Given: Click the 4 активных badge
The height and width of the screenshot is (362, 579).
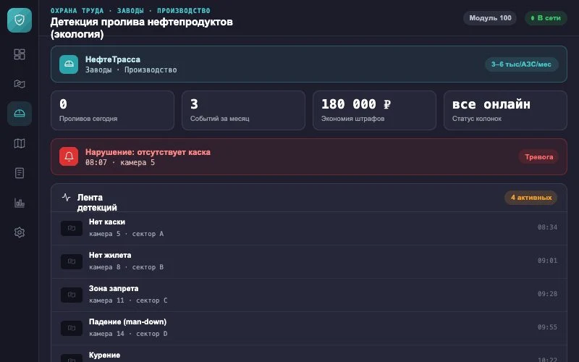Looking at the screenshot, I should (531, 198).
